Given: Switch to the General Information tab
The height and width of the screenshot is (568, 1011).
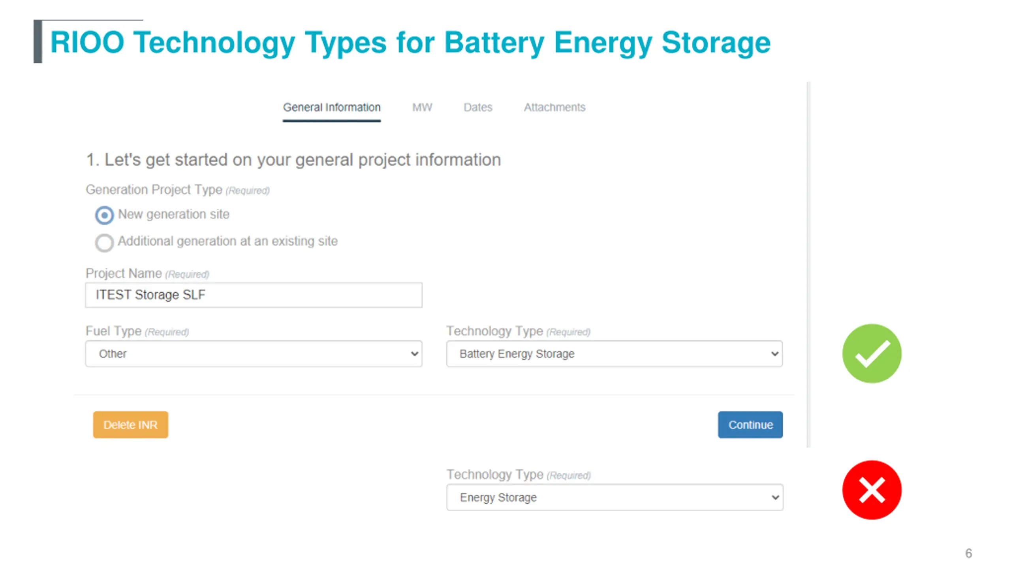Looking at the screenshot, I should [332, 107].
